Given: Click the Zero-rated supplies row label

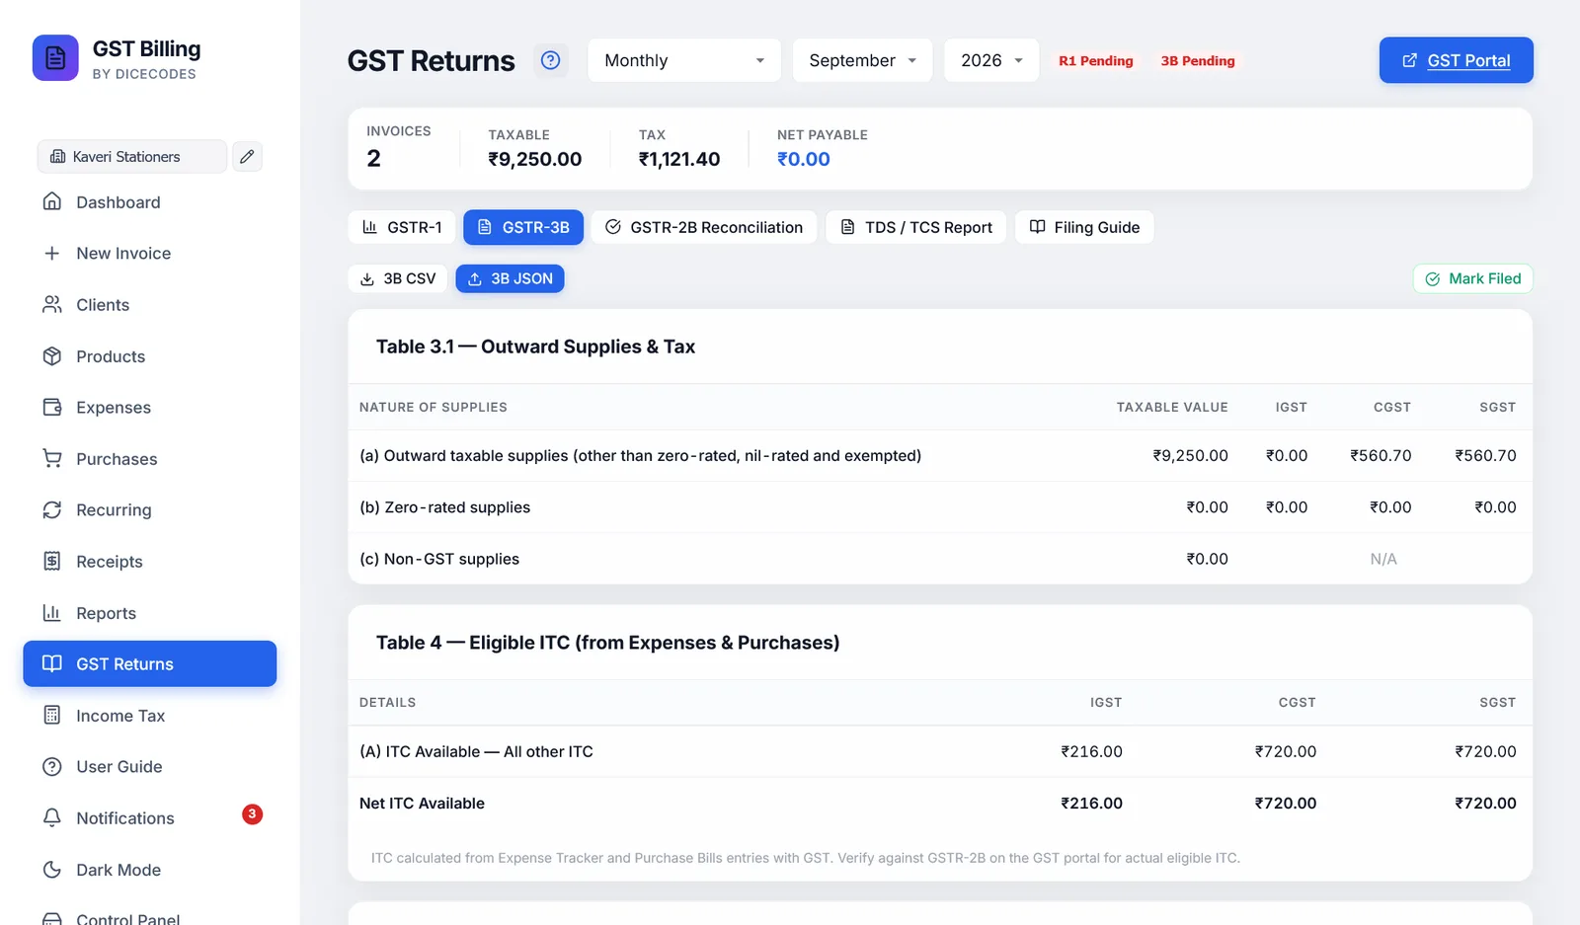Looking at the screenshot, I should click(x=444, y=506).
